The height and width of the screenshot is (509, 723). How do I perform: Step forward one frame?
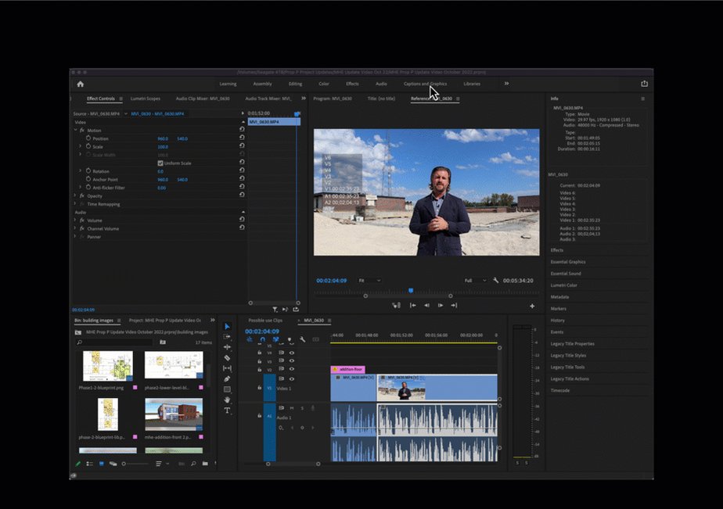pyautogui.click(x=441, y=306)
